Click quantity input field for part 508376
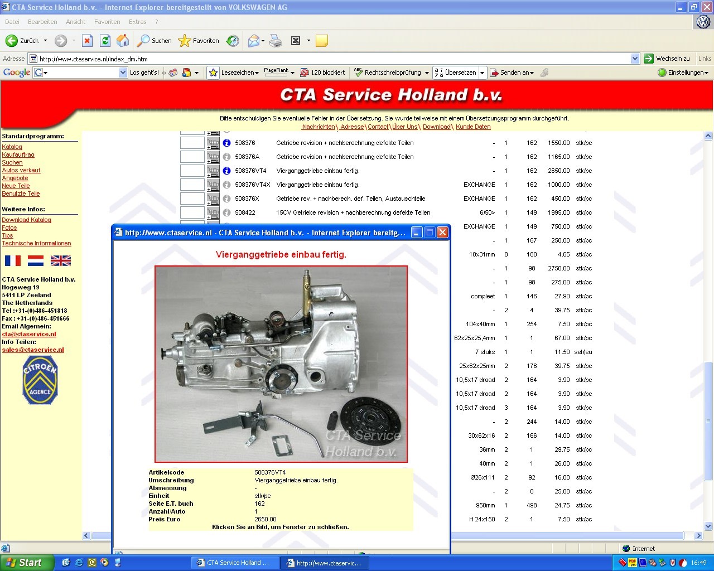This screenshot has width=714, height=571. point(192,143)
